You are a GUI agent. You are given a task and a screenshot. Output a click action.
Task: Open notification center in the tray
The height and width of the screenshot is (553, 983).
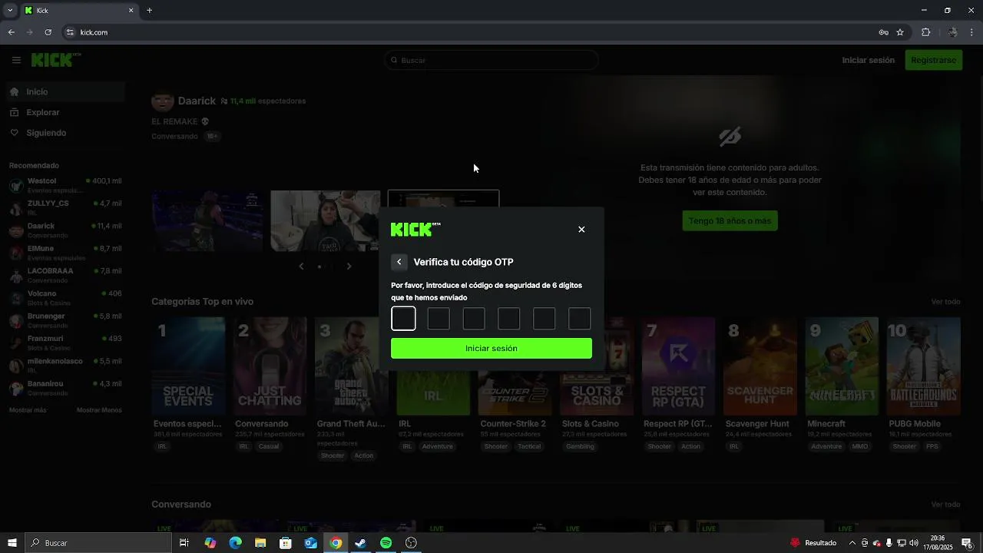tap(967, 543)
